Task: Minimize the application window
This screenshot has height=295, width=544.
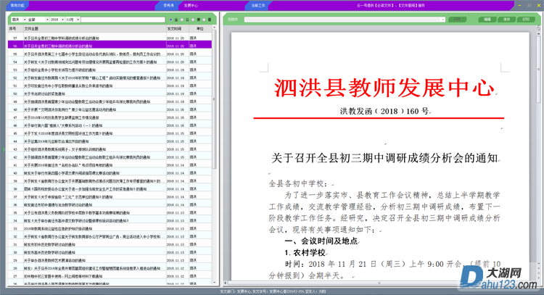Action: coord(519,5)
